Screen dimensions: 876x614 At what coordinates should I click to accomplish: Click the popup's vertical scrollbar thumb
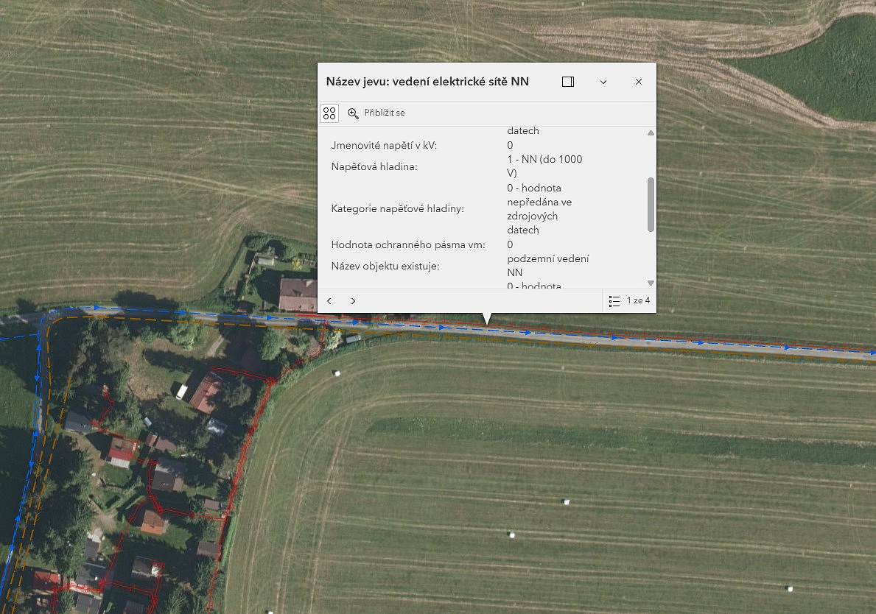[651, 204]
